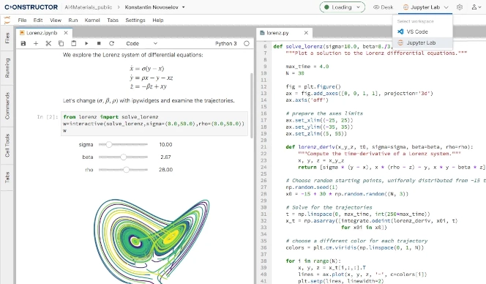486x284 pixels.
Task: Run the selected cell
Action: pos(86,43)
